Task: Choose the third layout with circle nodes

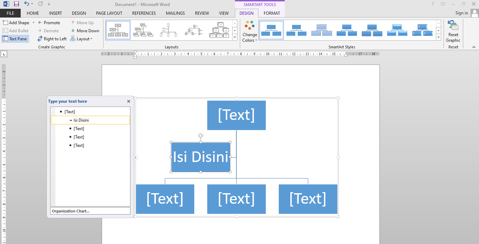Action: click(169, 30)
